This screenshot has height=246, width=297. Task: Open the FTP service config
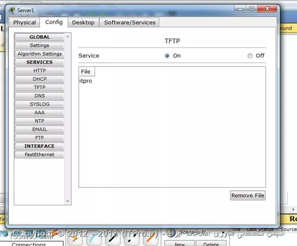tap(39, 138)
